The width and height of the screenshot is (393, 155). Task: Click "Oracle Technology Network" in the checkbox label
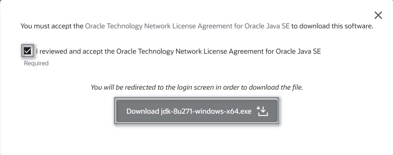(x=158, y=51)
